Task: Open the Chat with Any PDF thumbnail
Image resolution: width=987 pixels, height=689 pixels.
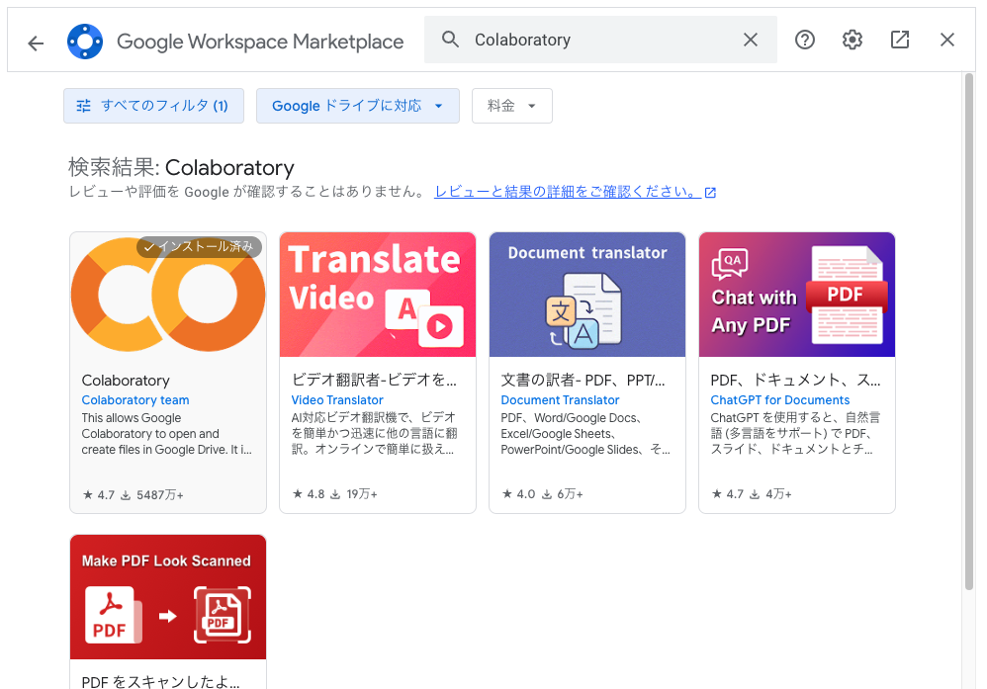Action: 797,295
